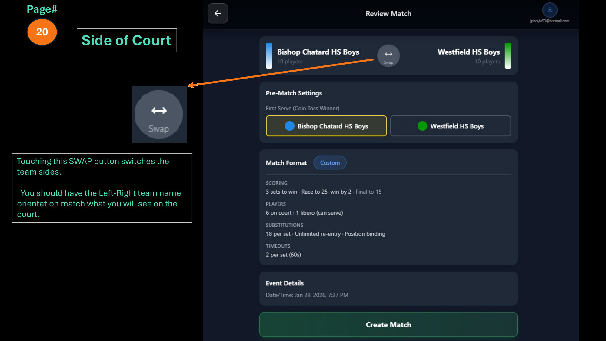This screenshot has width=606, height=341.
Task: Click the Event Details date/time line
Action: point(307,295)
